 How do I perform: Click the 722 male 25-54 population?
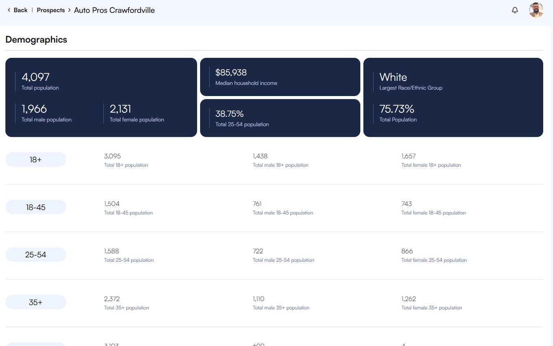pos(258,251)
